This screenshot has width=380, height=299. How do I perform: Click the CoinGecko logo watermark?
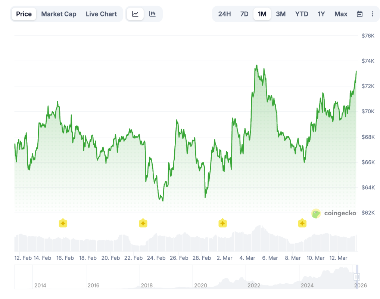(334, 213)
